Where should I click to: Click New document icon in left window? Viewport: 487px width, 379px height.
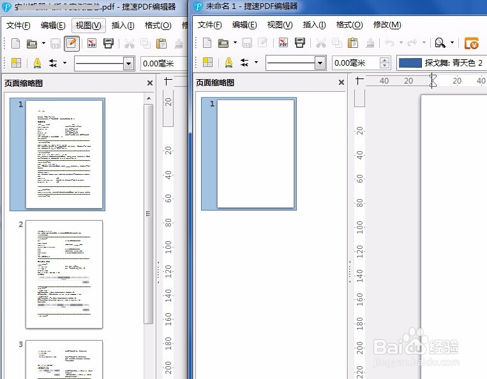(15, 44)
